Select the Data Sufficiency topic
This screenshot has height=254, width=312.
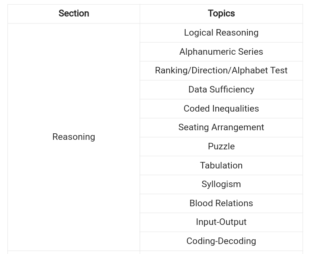click(221, 89)
